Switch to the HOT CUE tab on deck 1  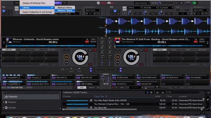9,49
